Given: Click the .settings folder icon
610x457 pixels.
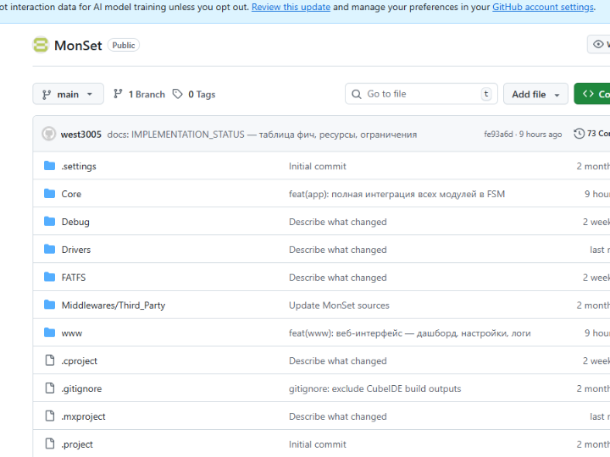Looking at the screenshot, I should click(x=49, y=166).
